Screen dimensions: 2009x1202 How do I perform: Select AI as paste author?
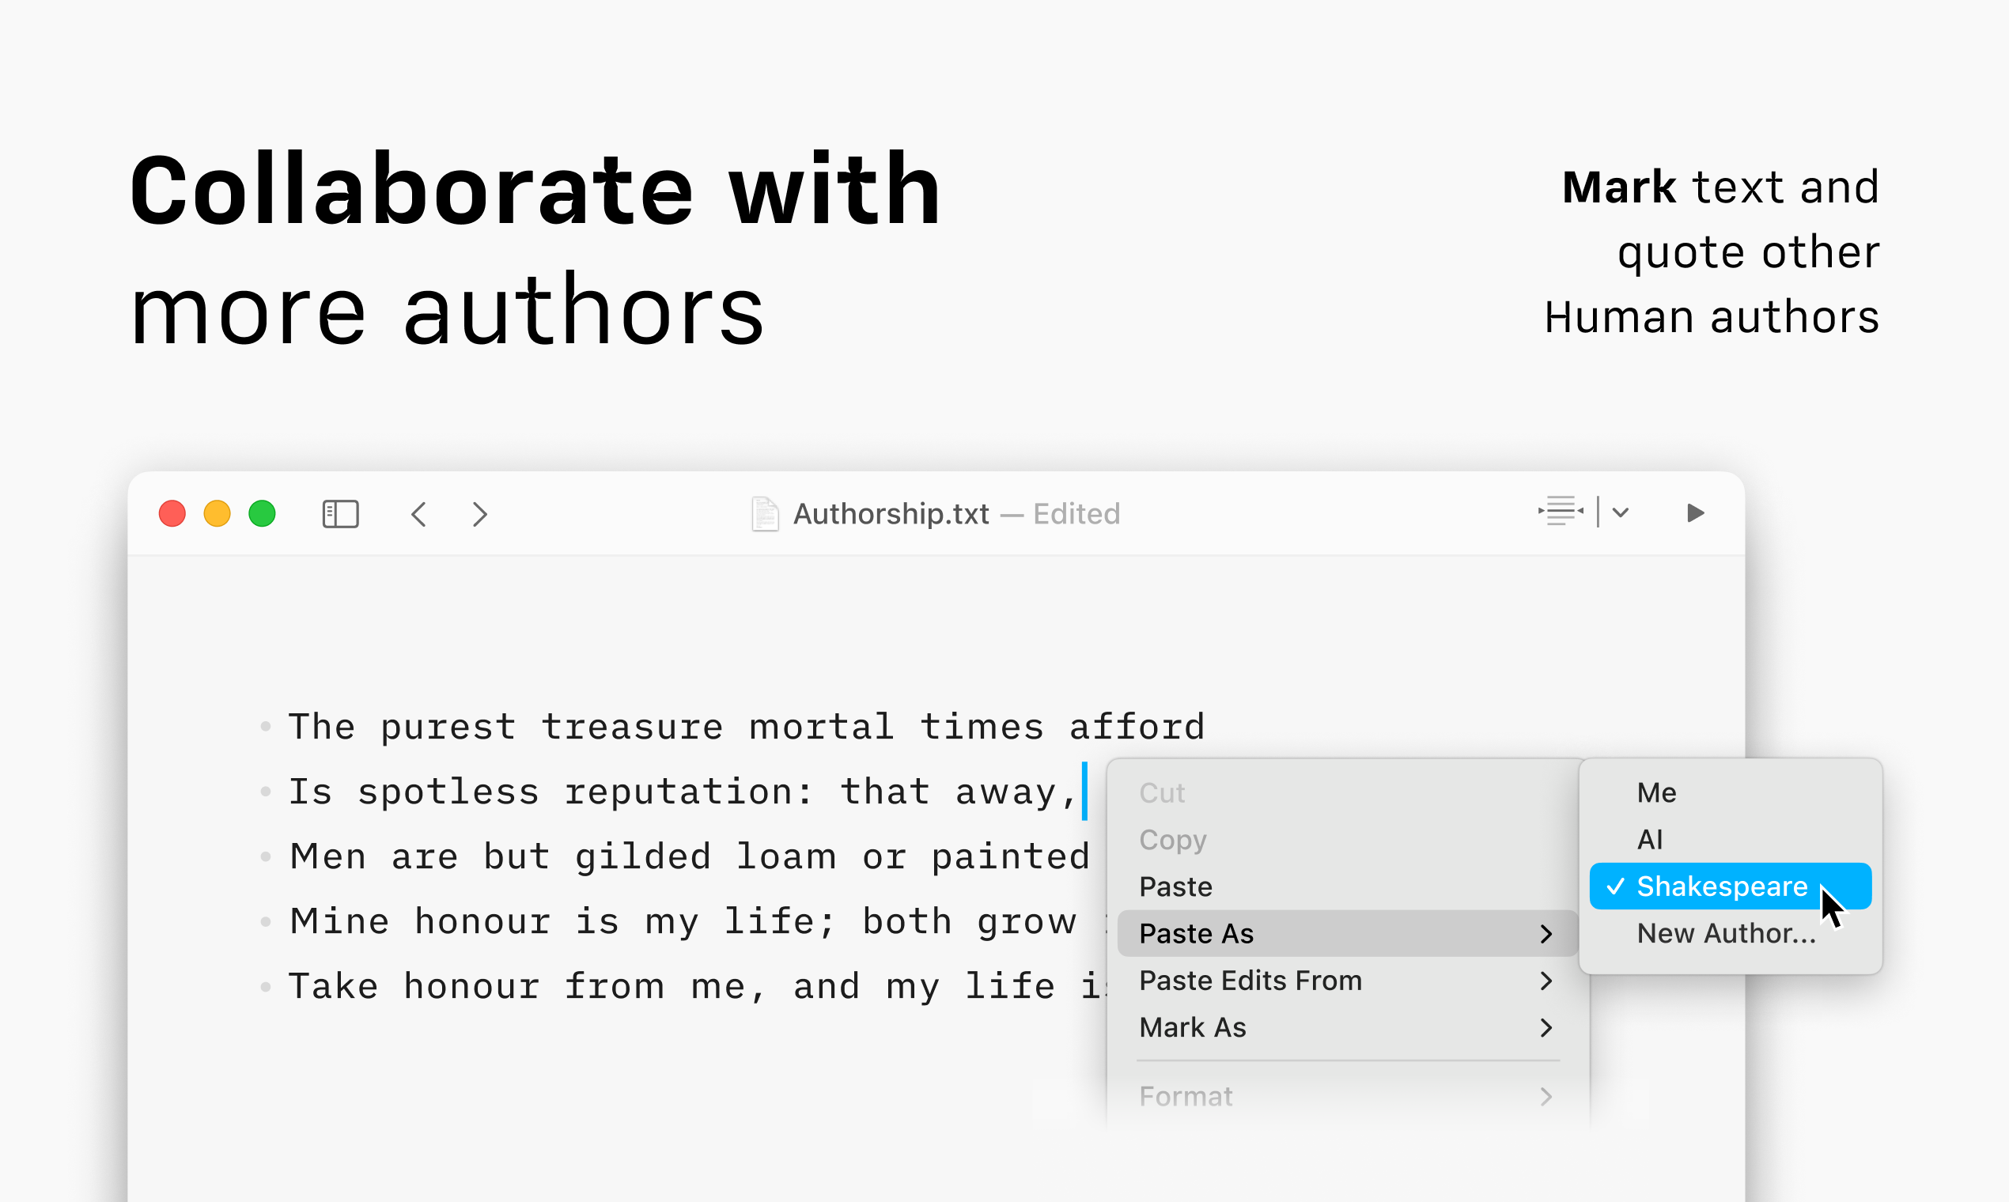1731,839
